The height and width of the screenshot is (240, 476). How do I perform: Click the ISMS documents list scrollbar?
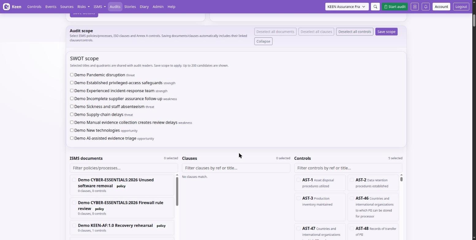tap(177, 192)
